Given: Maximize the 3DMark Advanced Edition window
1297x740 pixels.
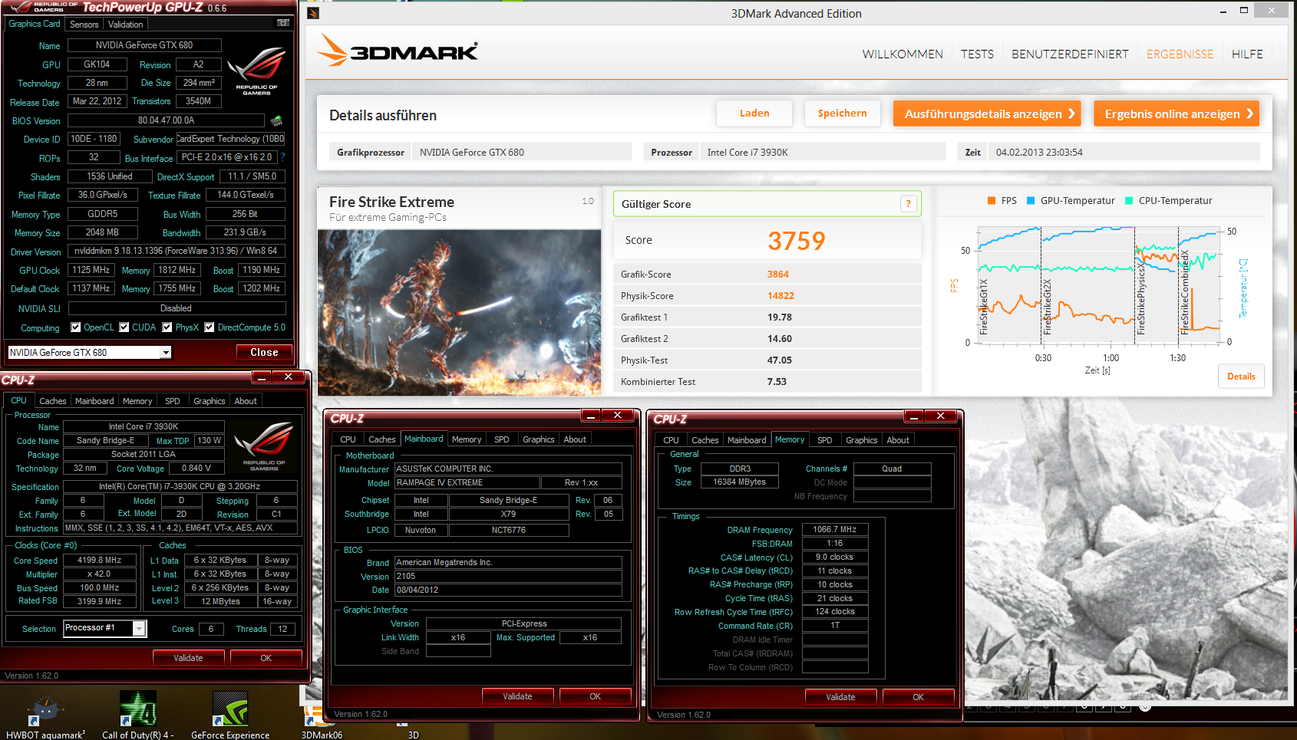Looking at the screenshot, I should 1244,11.
